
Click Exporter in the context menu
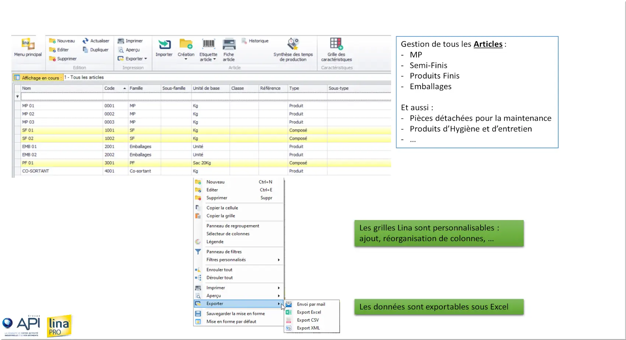[239, 304]
